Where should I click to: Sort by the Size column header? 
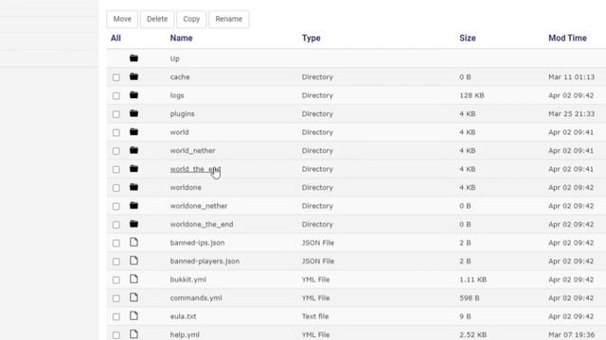coord(468,38)
